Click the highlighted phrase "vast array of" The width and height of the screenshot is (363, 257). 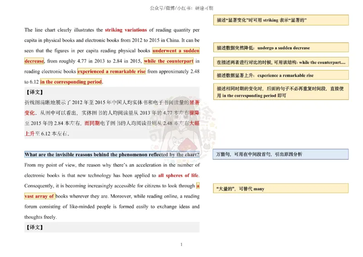(x=39, y=196)
